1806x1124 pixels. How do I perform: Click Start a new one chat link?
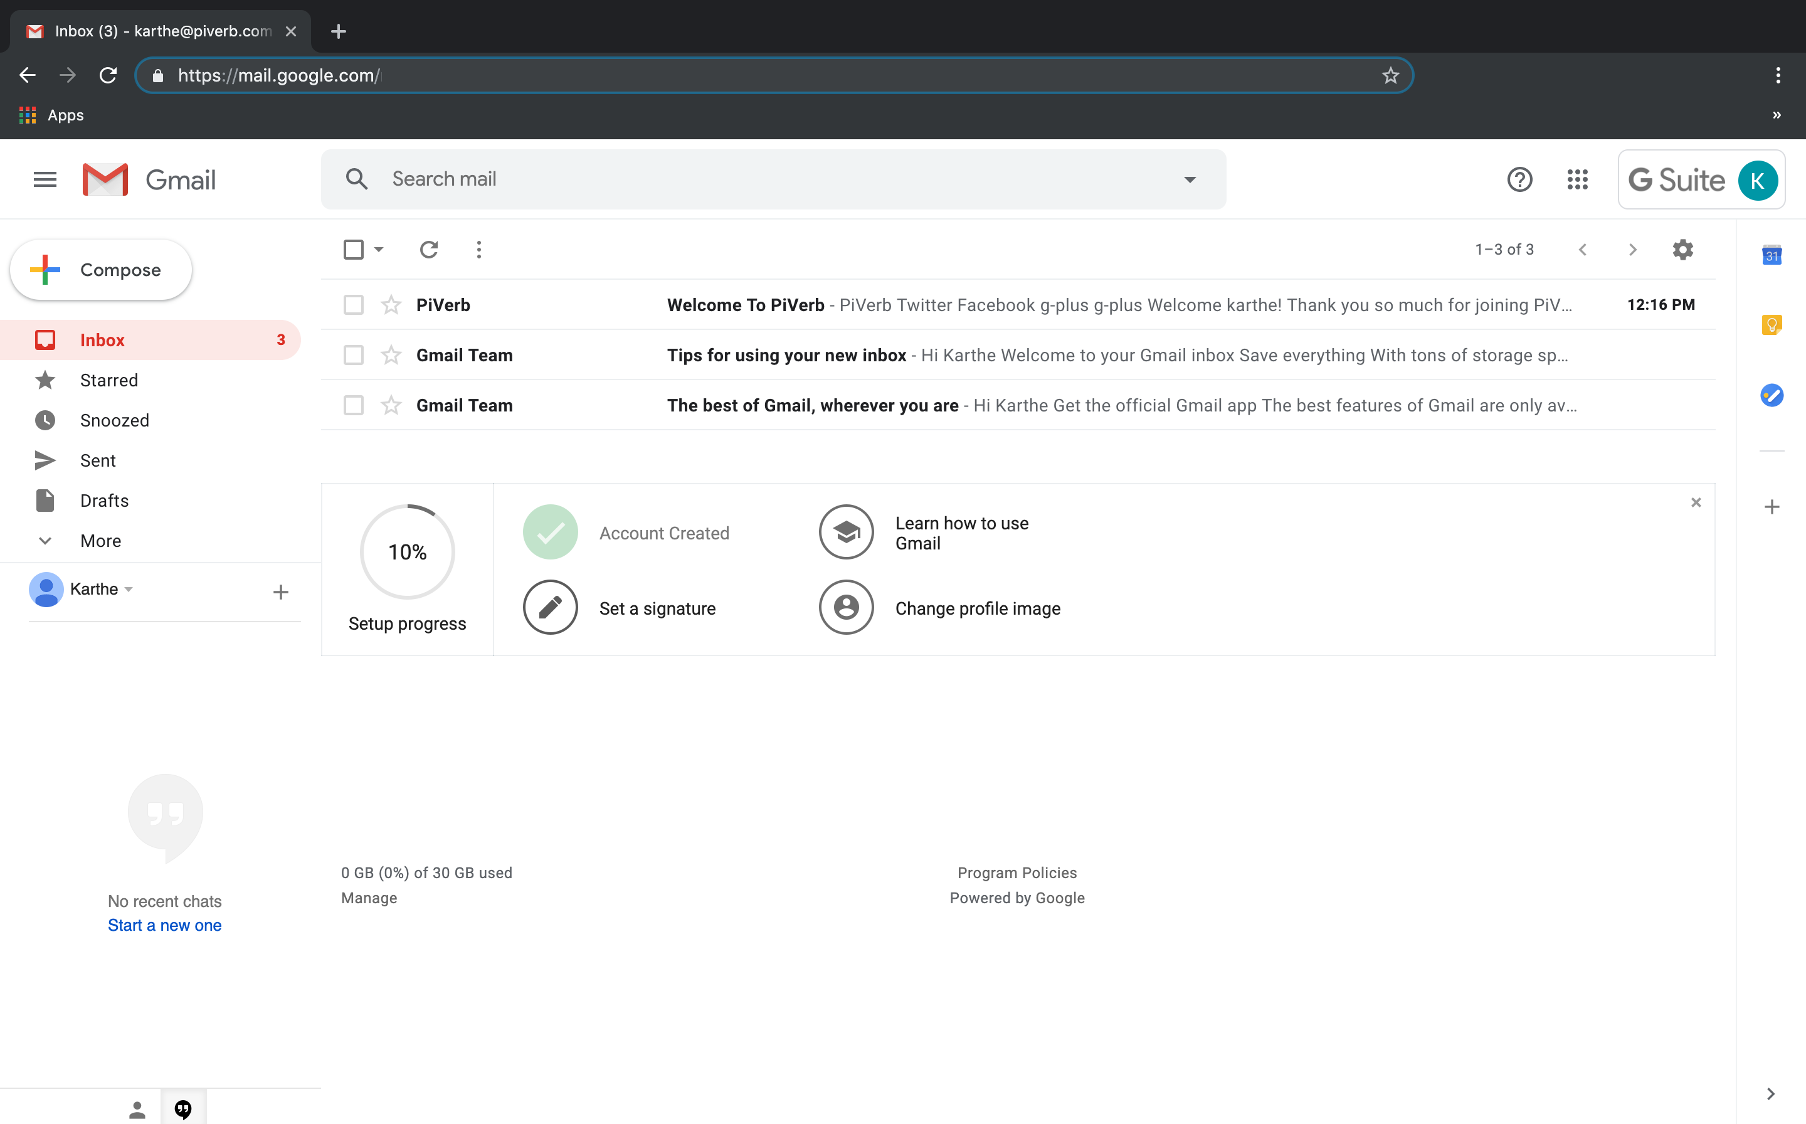click(x=164, y=925)
